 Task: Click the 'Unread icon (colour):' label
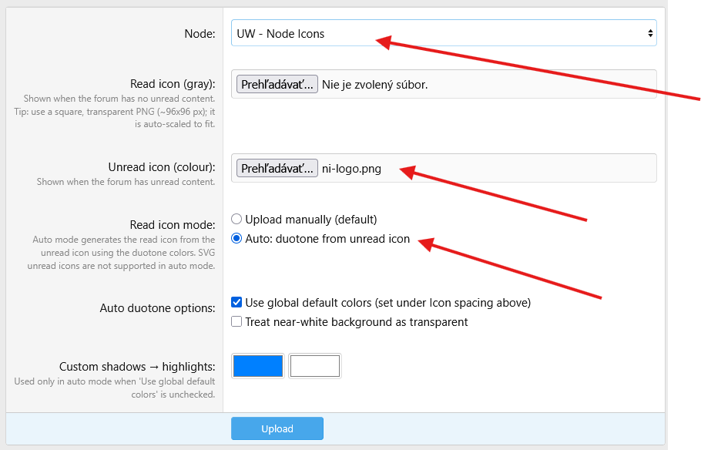[162, 167]
